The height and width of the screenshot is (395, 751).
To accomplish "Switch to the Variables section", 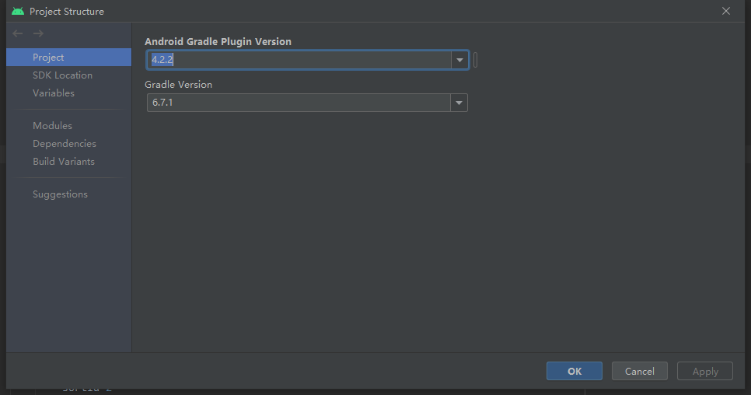I will click(54, 93).
